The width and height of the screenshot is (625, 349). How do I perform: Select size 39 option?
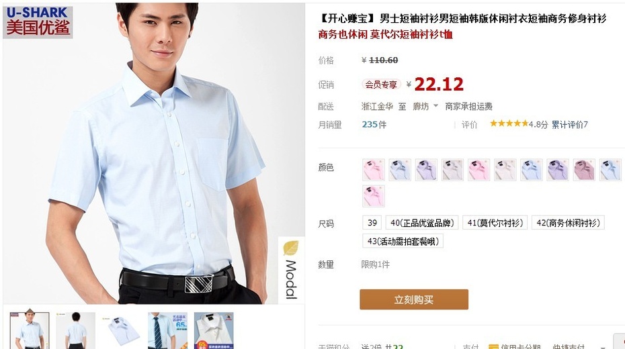click(x=372, y=223)
